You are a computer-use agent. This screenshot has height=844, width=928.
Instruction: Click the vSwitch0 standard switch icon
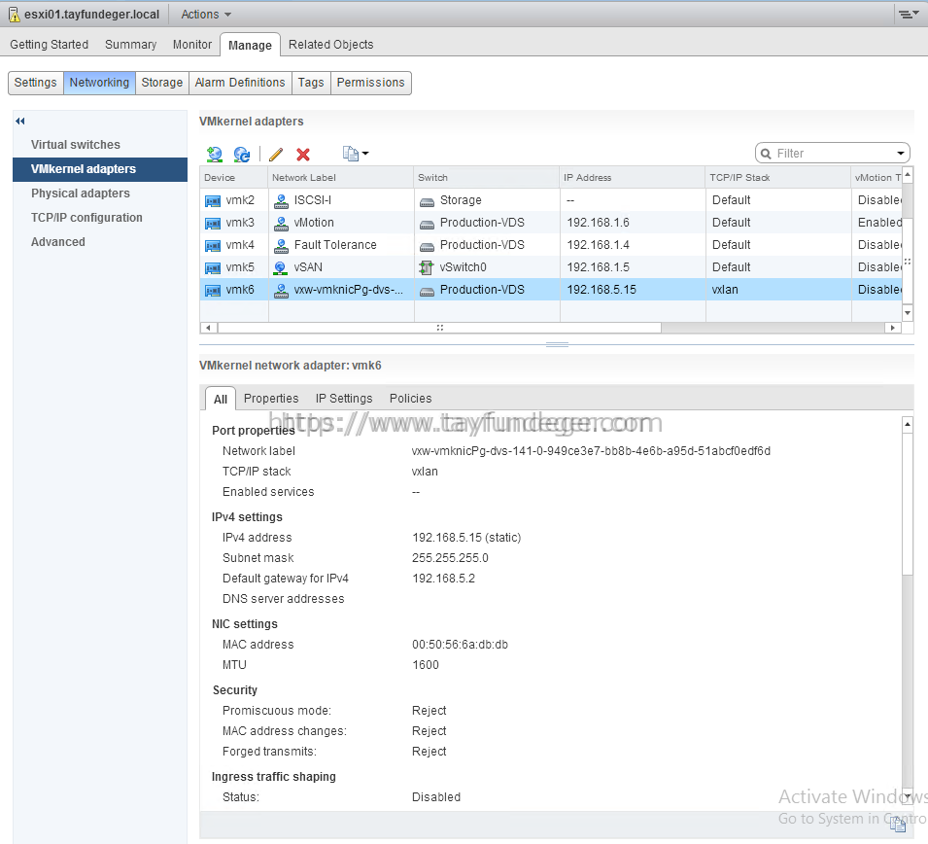point(427,267)
